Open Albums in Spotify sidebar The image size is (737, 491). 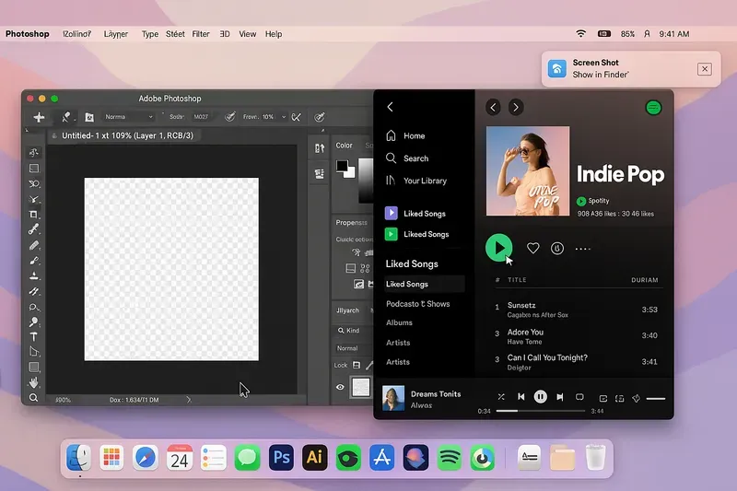point(399,322)
